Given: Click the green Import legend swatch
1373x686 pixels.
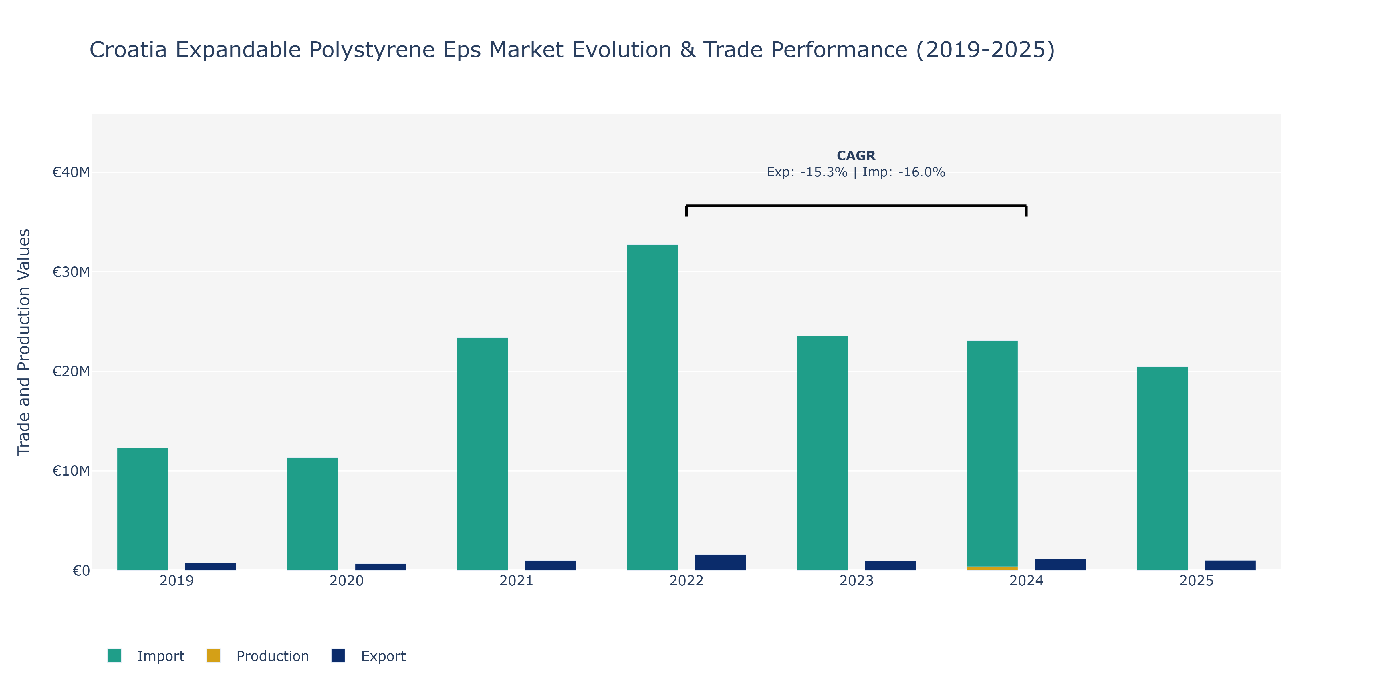Looking at the screenshot, I should click(114, 656).
